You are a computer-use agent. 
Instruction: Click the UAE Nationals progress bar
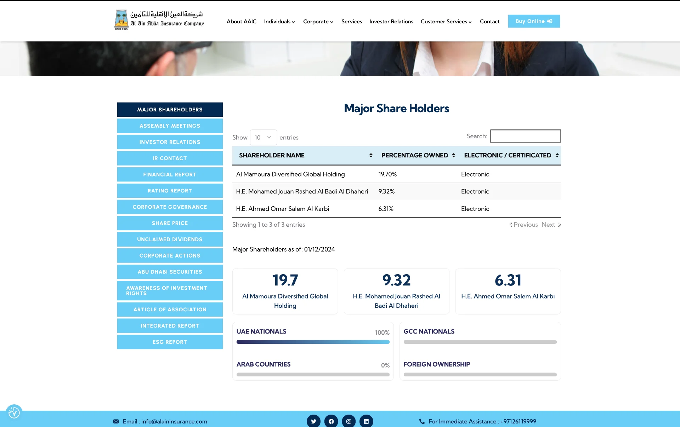pyautogui.click(x=313, y=342)
